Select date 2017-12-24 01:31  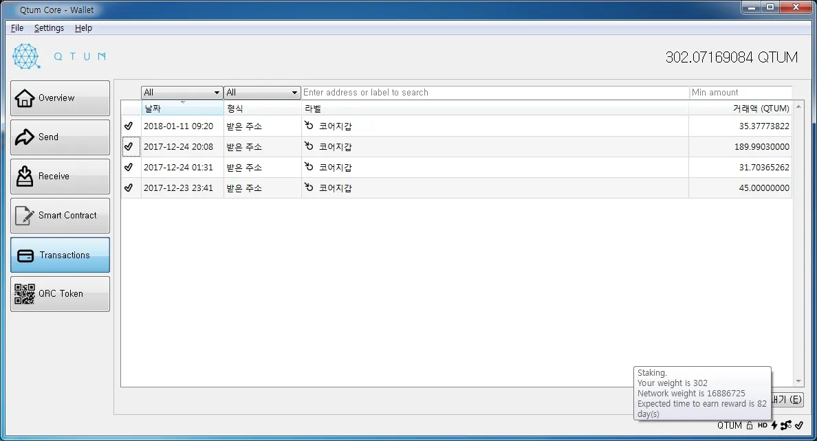pos(178,167)
